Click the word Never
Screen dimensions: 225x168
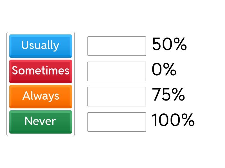[40, 121]
